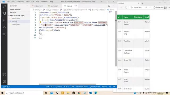Viewport: 170px width, 95px height.
Task: Split the editor to the right
Action: coord(109,6)
